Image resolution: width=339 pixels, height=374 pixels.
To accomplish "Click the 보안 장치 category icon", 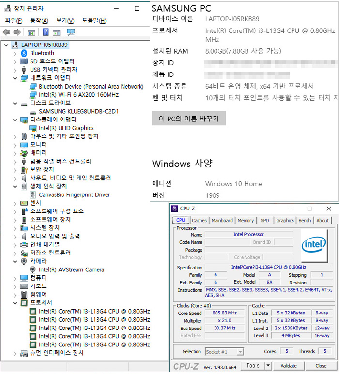I will tap(24, 170).
